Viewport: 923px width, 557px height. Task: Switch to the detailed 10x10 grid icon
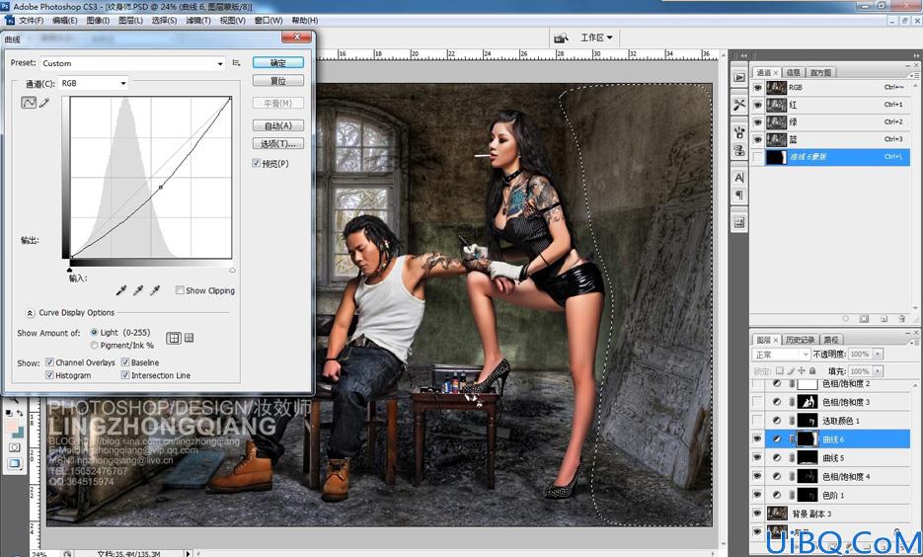click(189, 338)
